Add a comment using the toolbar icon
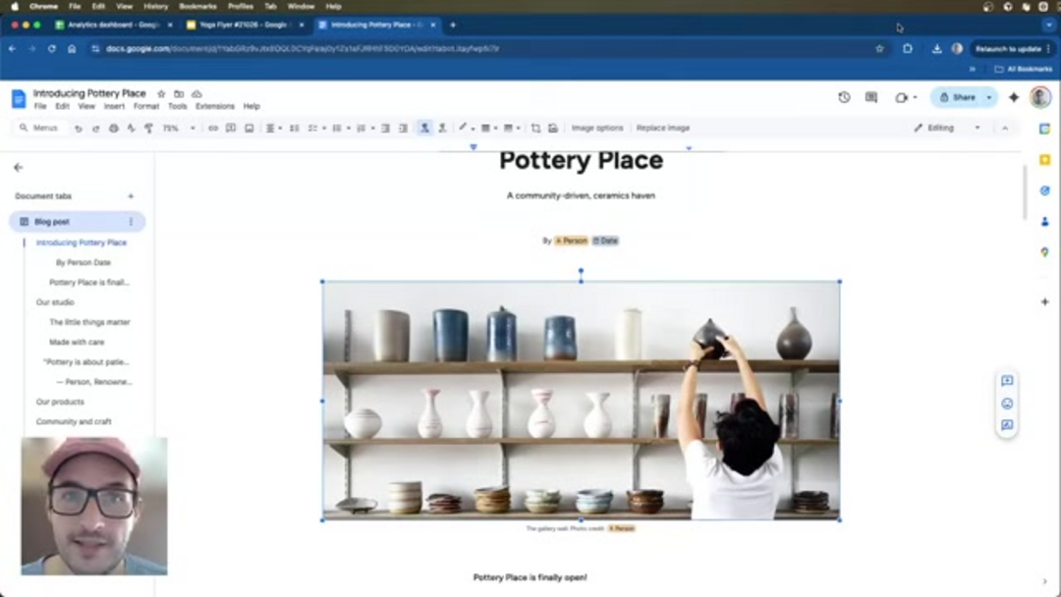Viewport: 1061px width, 597px height. click(231, 128)
